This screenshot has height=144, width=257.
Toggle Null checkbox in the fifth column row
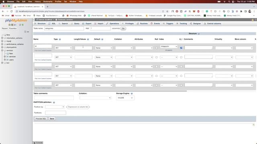(x=156, y=85)
